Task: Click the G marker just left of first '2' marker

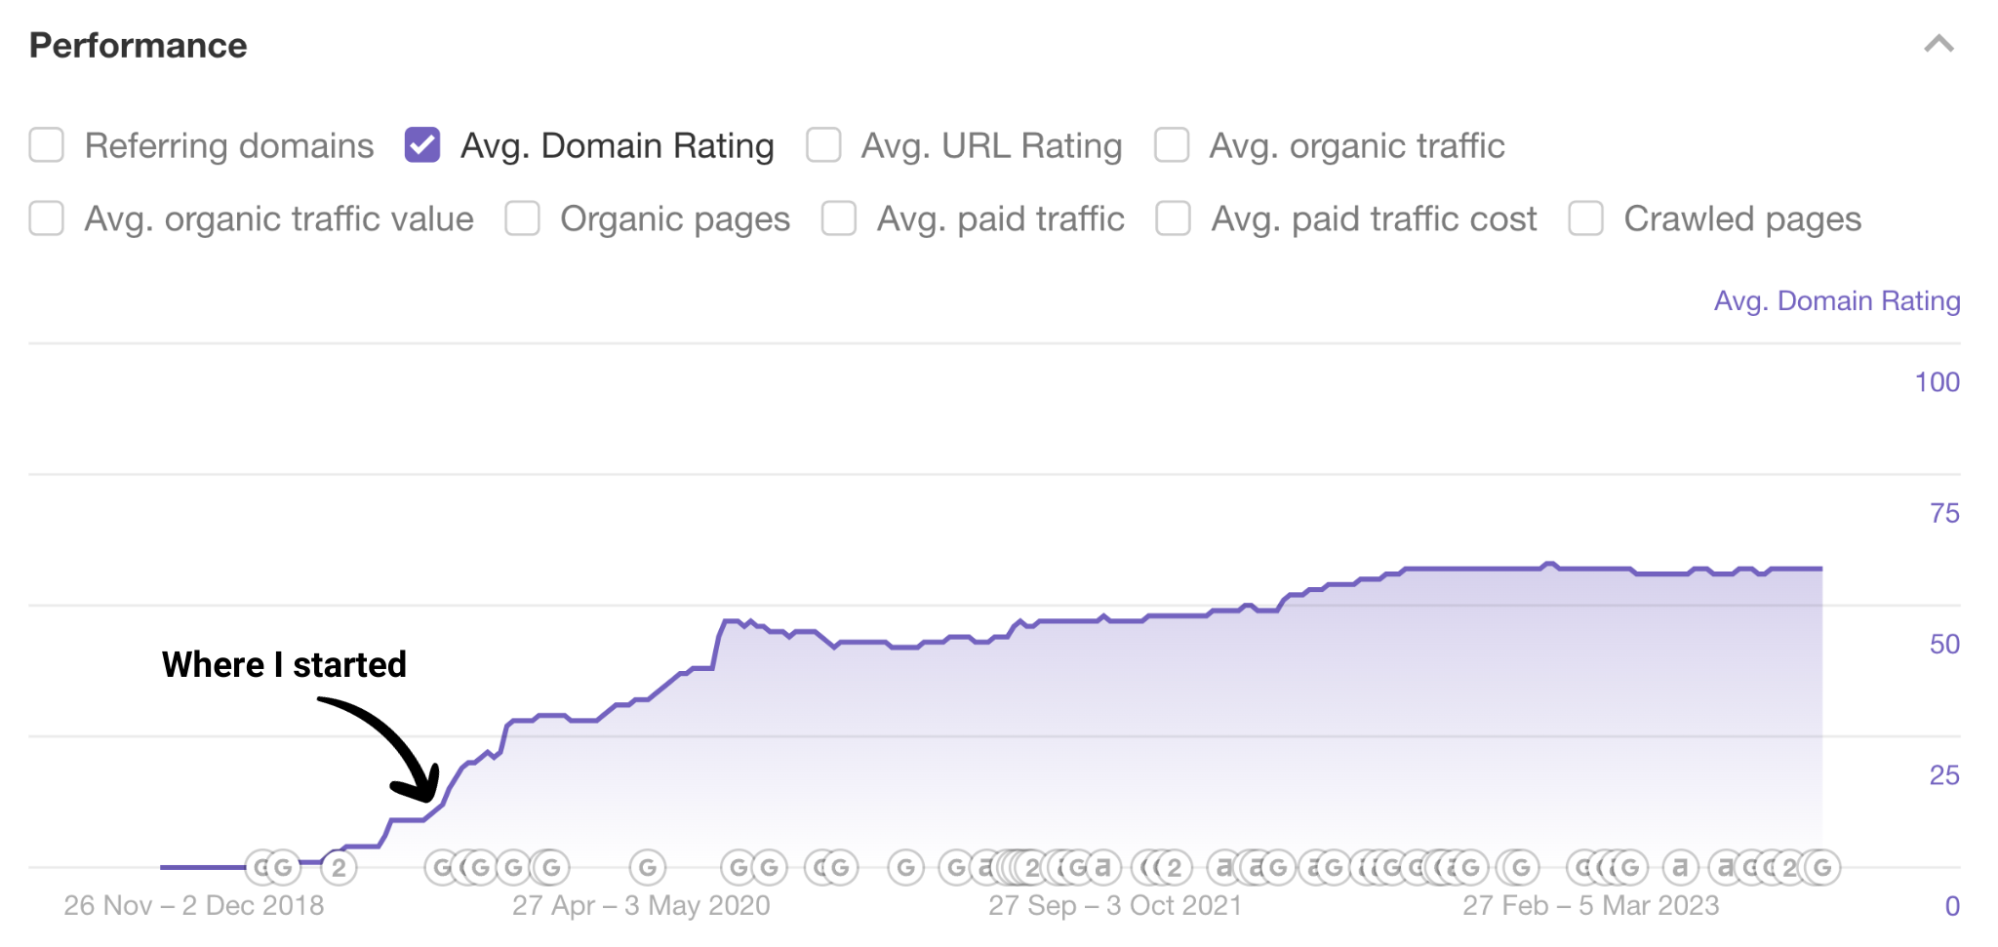Action: click(x=283, y=867)
